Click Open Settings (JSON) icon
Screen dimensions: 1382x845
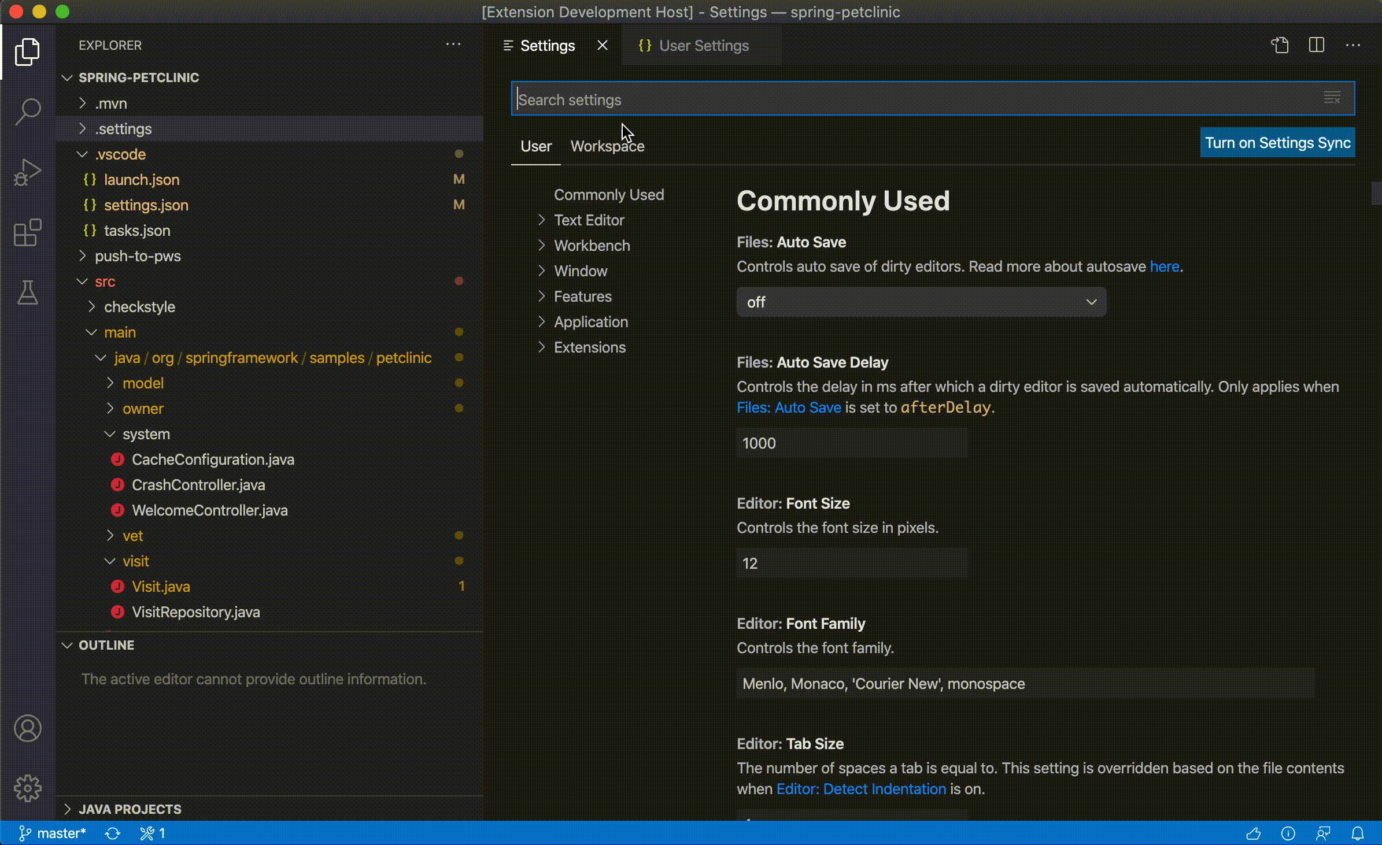pos(1280,45)
